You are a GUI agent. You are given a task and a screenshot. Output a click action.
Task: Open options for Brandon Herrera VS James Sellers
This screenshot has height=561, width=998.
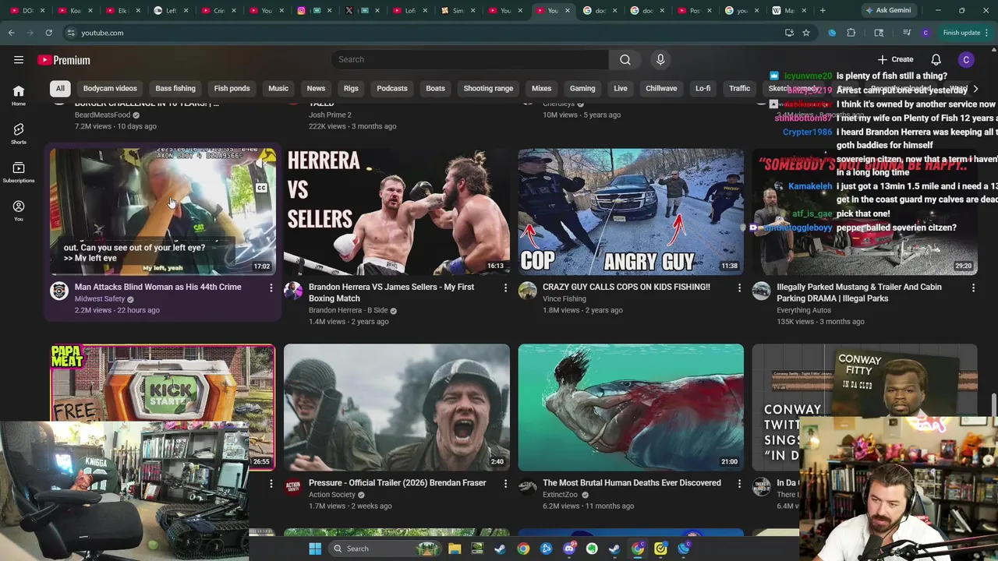click(505, 288)
